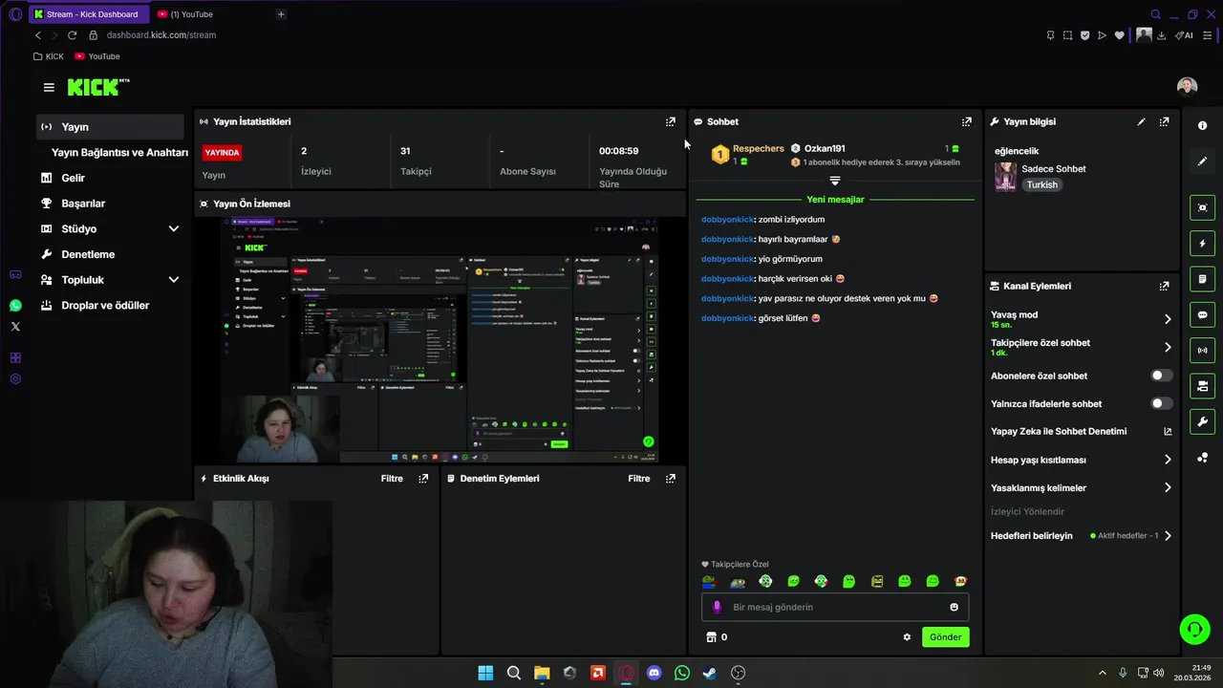Edit stream info with the pencil icon in Yayın bilgisi
Viewport: 1223px width, 688px height.
coord(1141,121)
